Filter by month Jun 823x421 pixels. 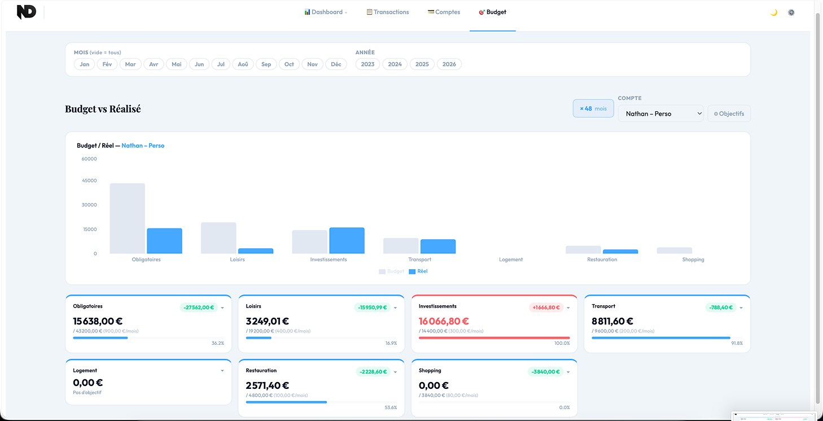[x=199, y=64]
